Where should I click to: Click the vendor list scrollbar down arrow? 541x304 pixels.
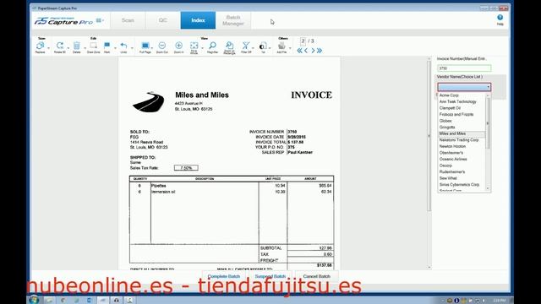[x=488, y=188]
